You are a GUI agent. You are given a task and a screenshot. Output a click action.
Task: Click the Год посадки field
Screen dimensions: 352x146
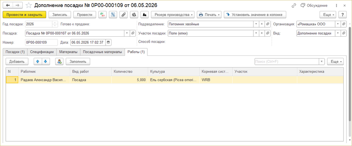point(38,24)
